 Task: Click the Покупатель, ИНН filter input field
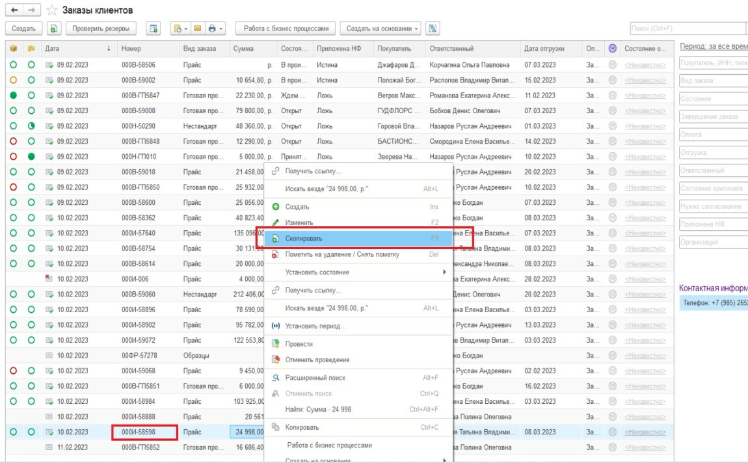coord(714,63)
